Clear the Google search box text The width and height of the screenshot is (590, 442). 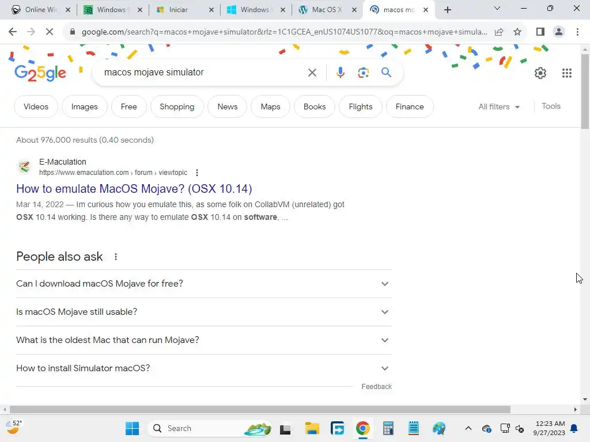click(x=312, y=73)
